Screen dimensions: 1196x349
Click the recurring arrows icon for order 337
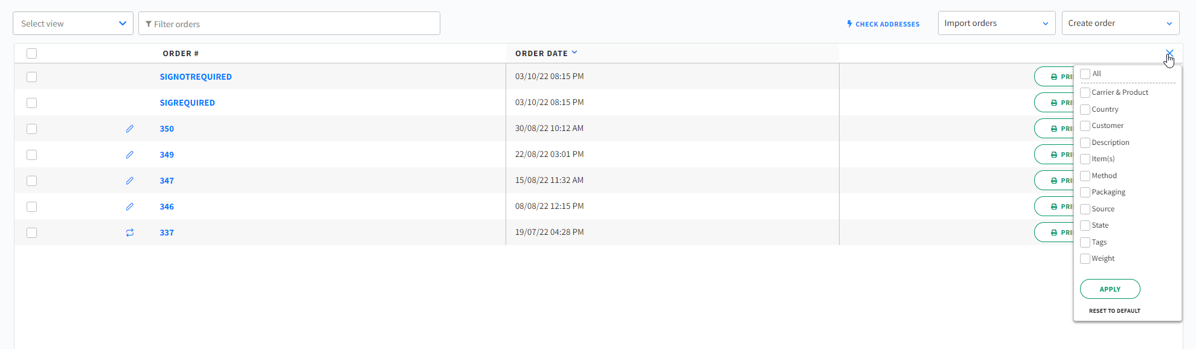click(x=129, y=232)
